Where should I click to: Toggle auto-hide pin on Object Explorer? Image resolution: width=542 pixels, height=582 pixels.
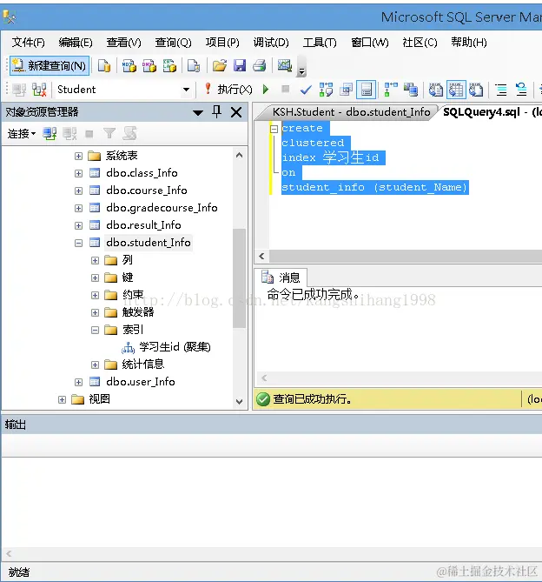point(217,111)
